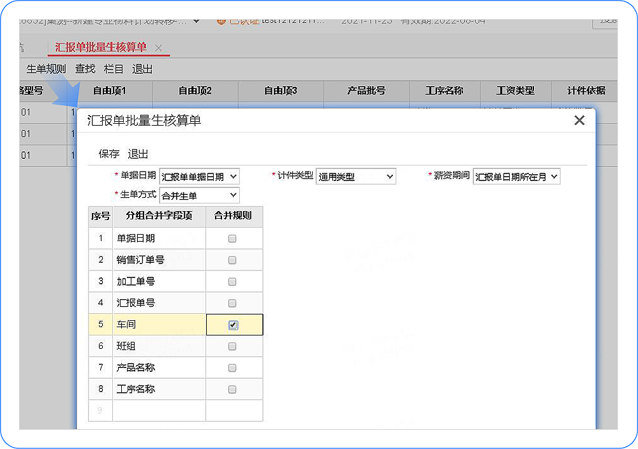Close the 汇报单批量生核算单 dialog
Viewport: 638px width, 449px height.
pyautogui.click(x=579, y=121)
